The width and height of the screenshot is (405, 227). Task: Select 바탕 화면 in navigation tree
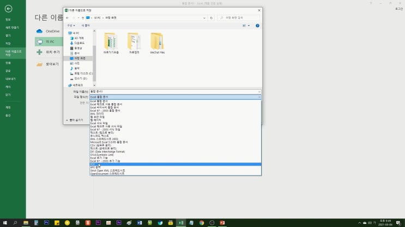[78, 58]
